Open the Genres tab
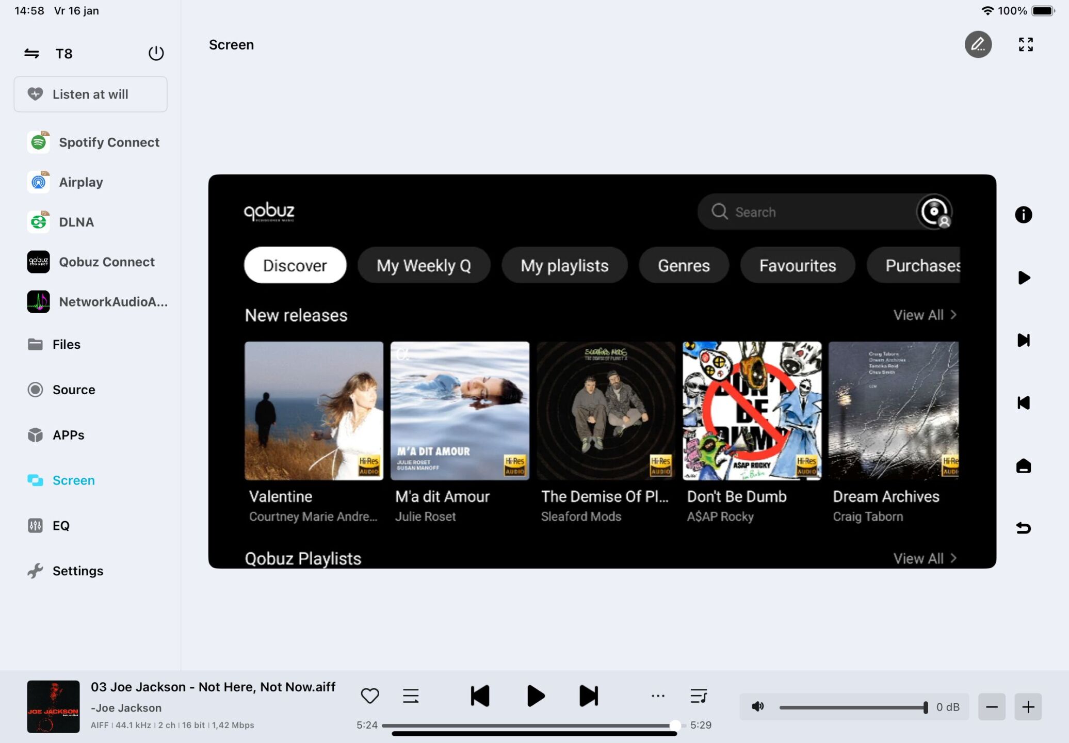Screen dimensions: 1069x743 pyautogui.click(x=684, y=265)
